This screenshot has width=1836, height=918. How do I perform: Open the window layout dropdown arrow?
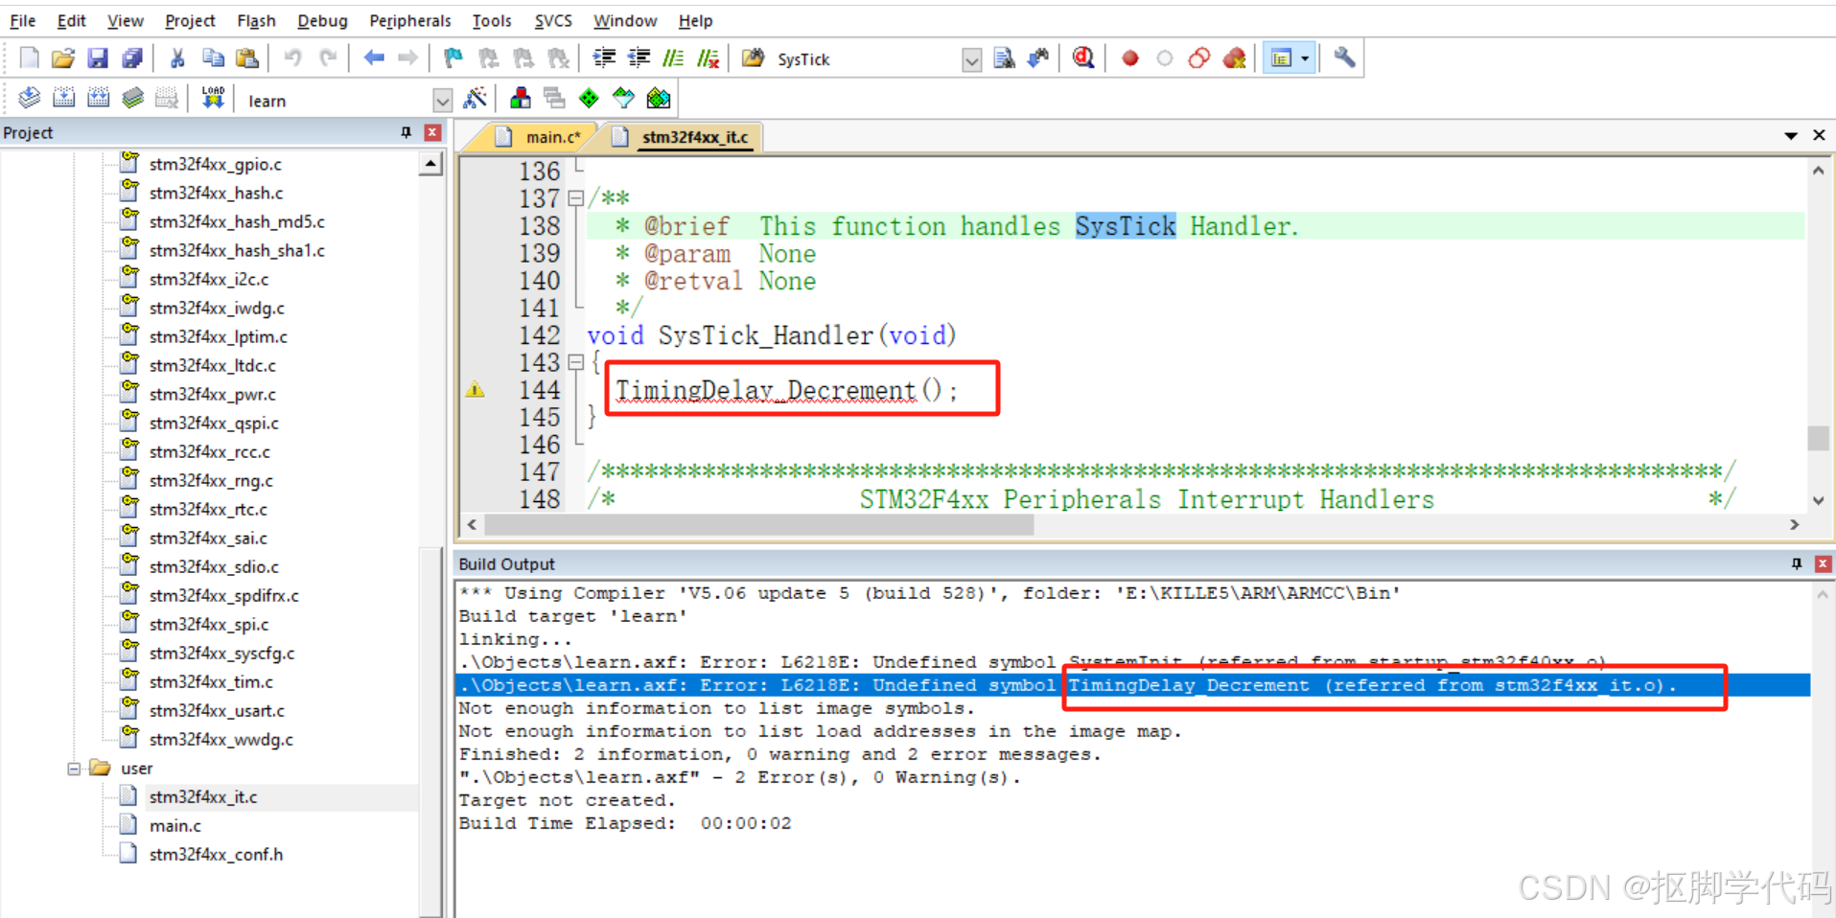click(x=1305, y=58)
